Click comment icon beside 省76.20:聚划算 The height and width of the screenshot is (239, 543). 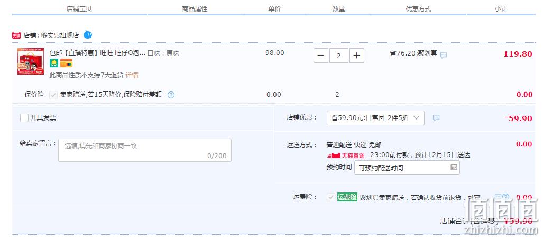point(444,55)
